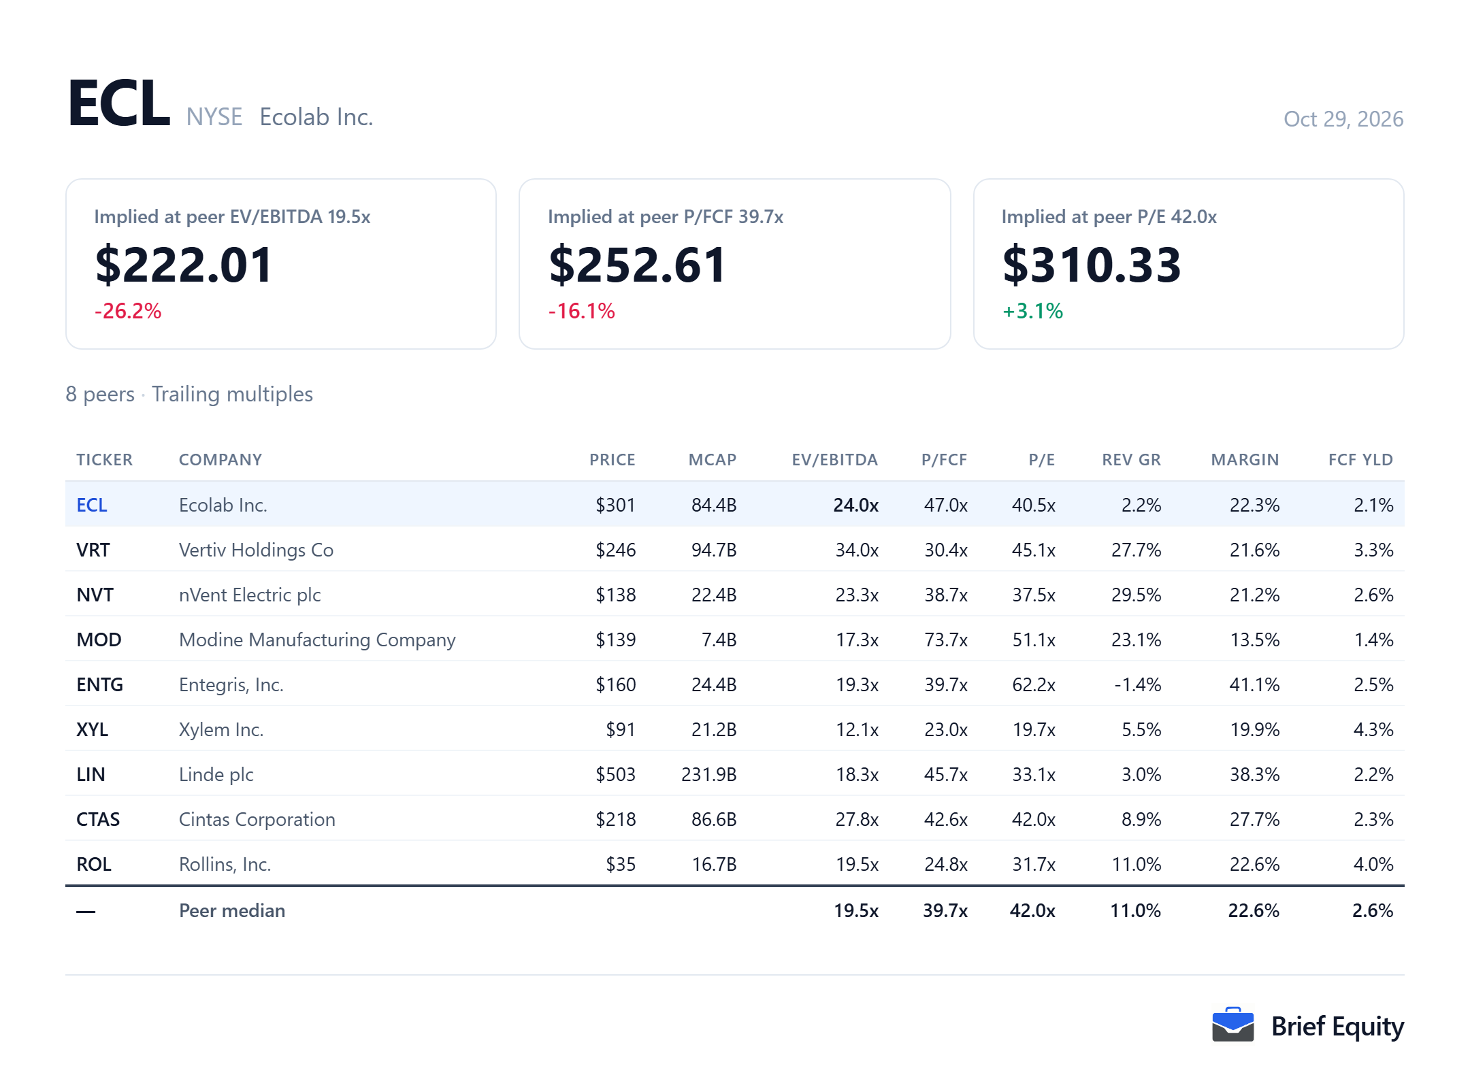Select the NVT nVent Electric row
This screenshot has width=1470, height=1079.
pyautogui.click(x=735, y=594)
